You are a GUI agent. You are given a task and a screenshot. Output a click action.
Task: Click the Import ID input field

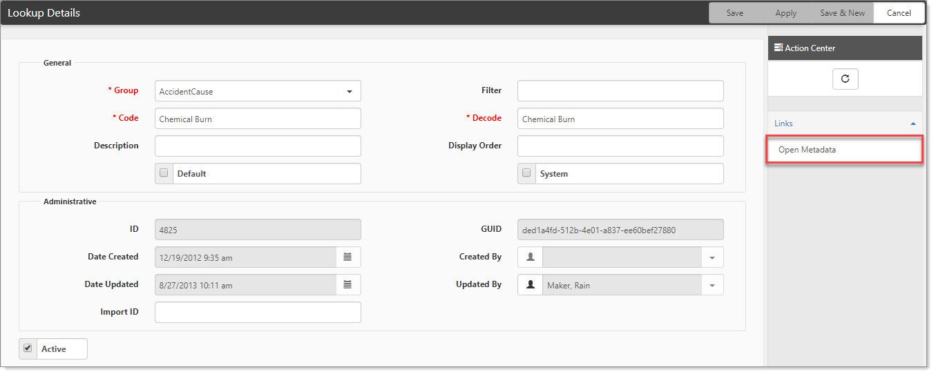tap(258, 313)
